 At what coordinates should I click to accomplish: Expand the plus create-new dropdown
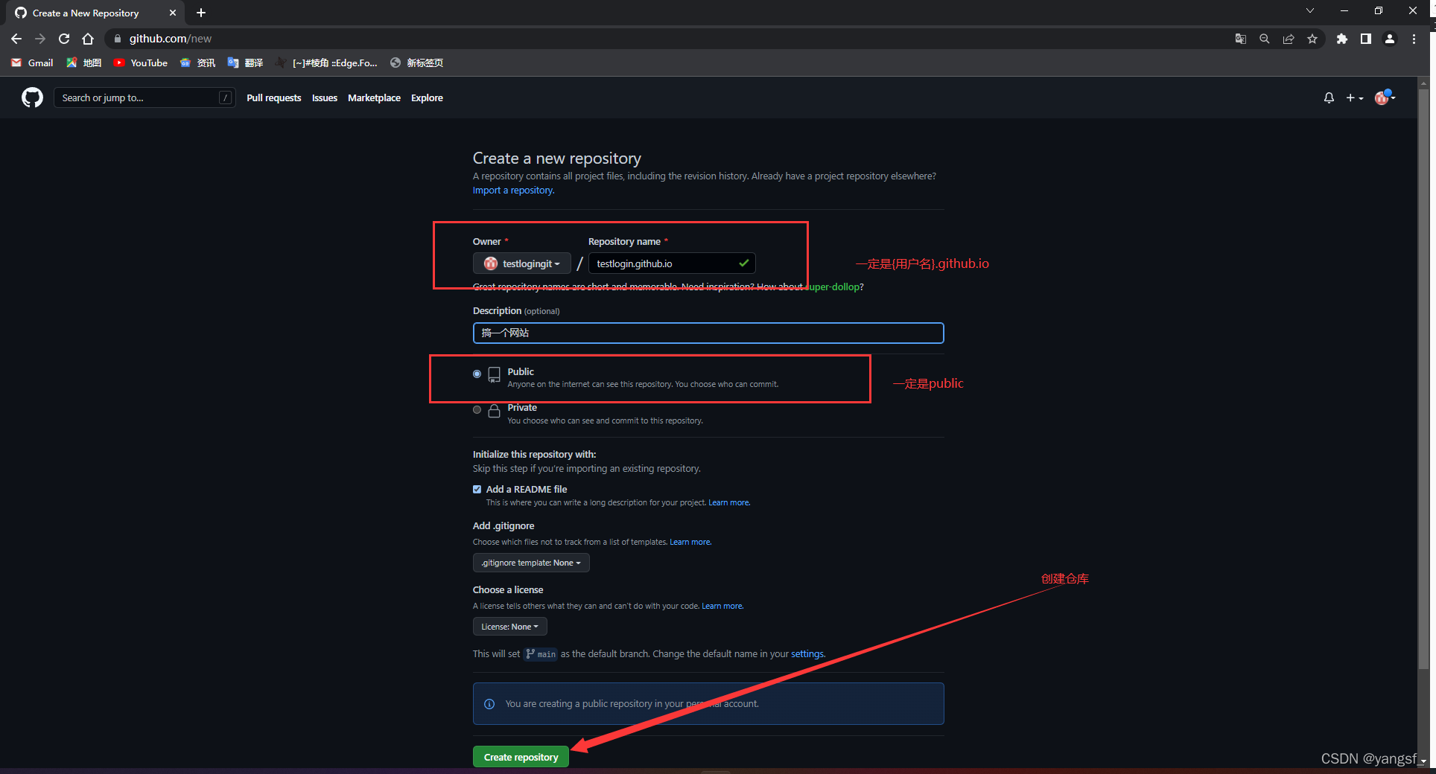pyautogui.click(x=1354, y=97)
